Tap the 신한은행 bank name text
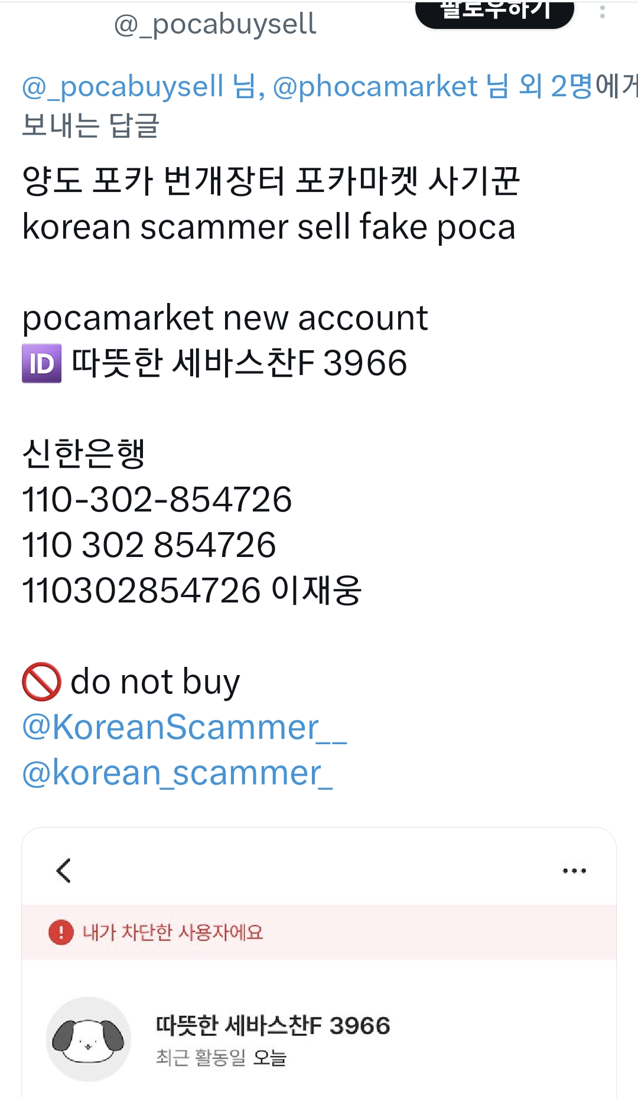The width and height of the screenshot is (638, 1098). [83, 454]
